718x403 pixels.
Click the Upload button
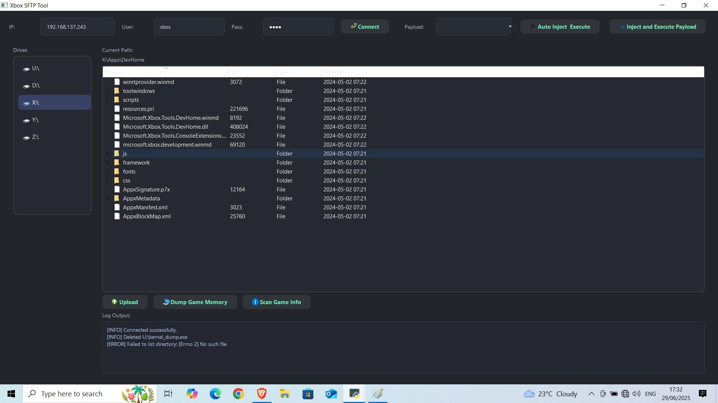tap(125, 302)
